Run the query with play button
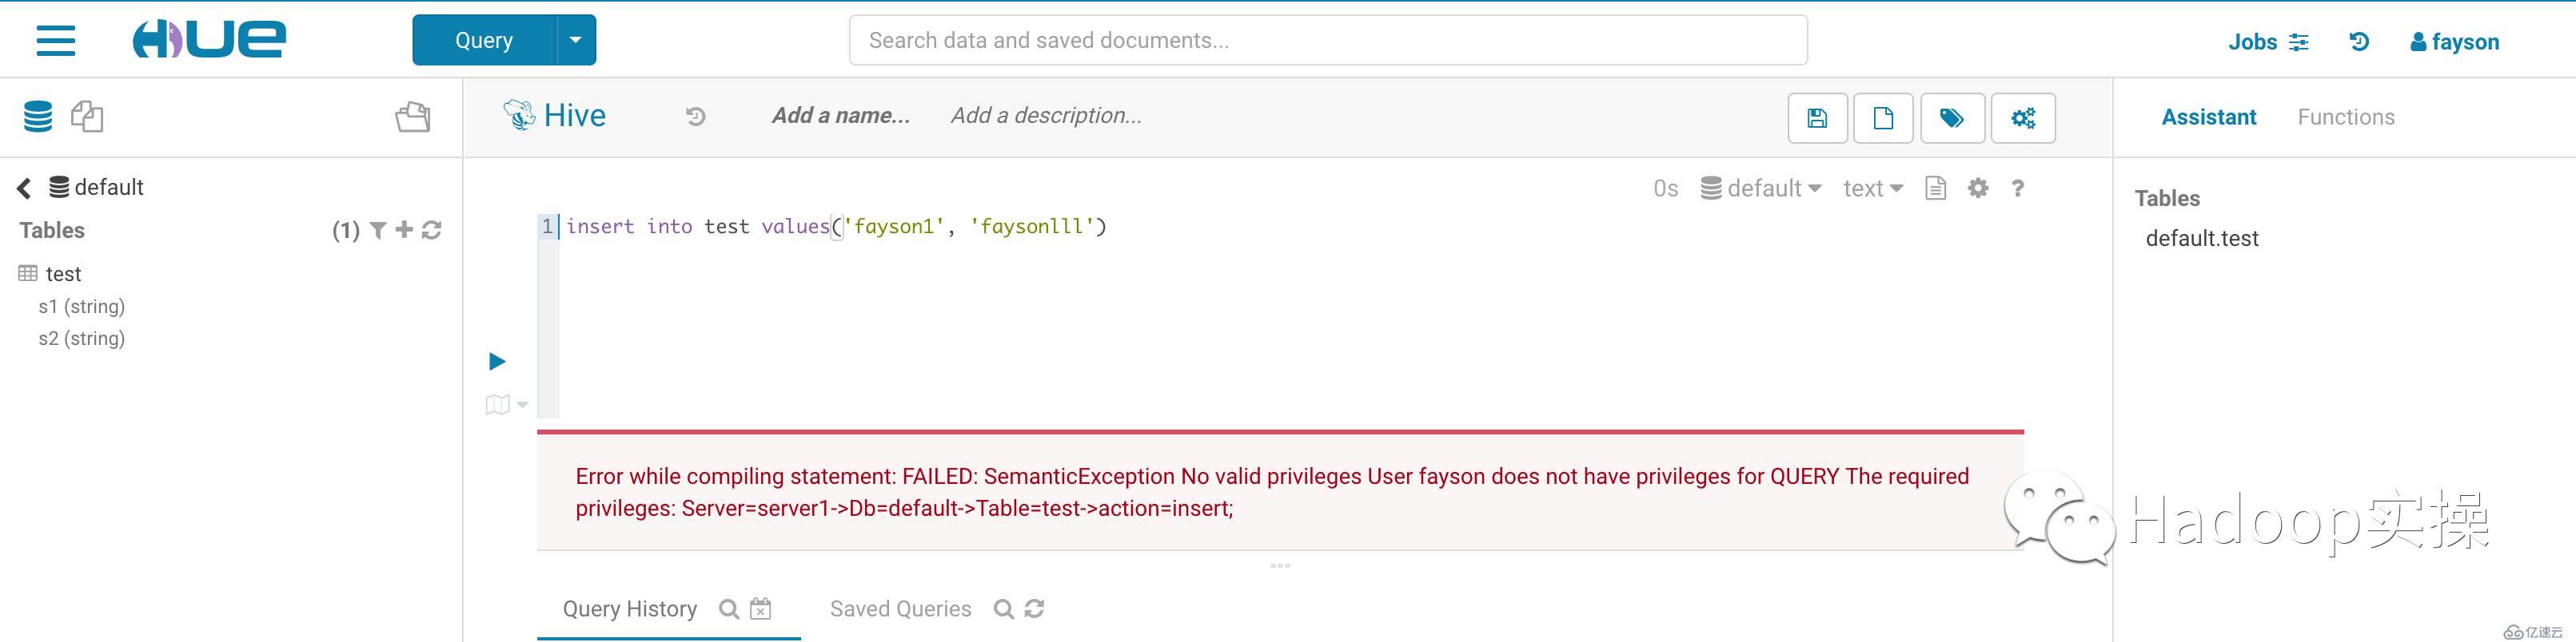This screenshot has height=642, width=2576. (497, 362)
